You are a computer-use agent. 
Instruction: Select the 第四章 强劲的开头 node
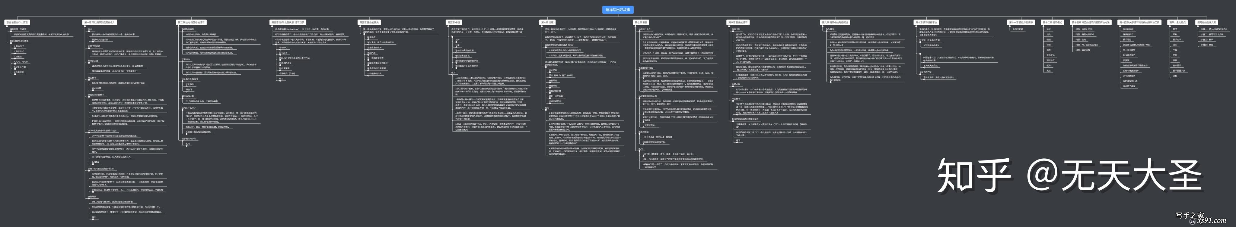(x=369, y=23)
